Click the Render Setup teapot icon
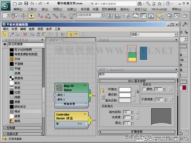 (x=170, y=16)
